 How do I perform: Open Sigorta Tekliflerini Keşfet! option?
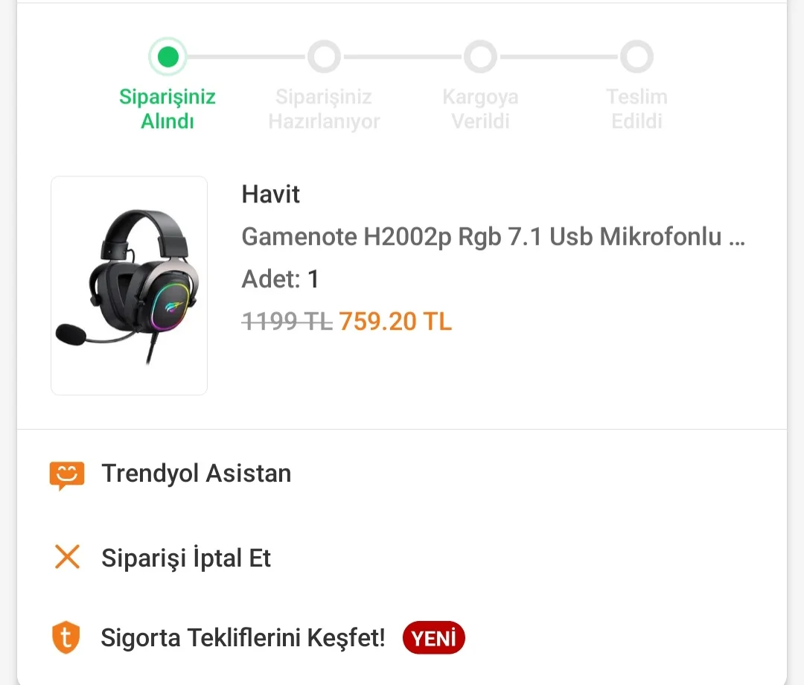click(243, 638)
